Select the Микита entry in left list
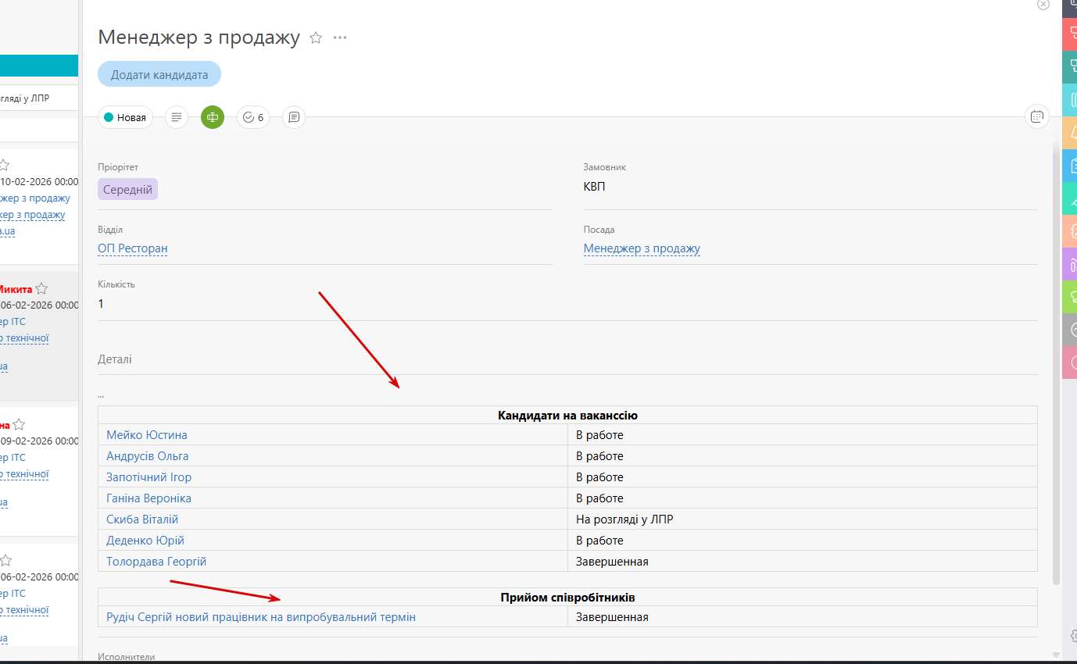This screenshot has width=1077, height=664. [x=16, y=289]
